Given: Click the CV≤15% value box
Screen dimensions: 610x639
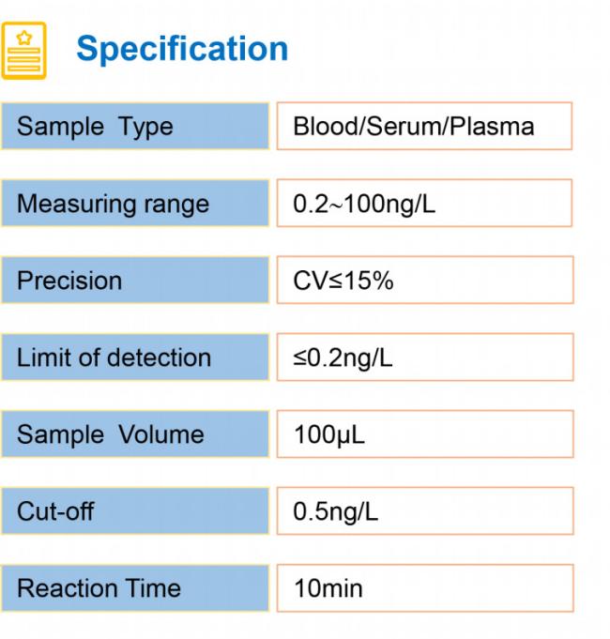Looking at the screenshot, I should tap(424, 281).
